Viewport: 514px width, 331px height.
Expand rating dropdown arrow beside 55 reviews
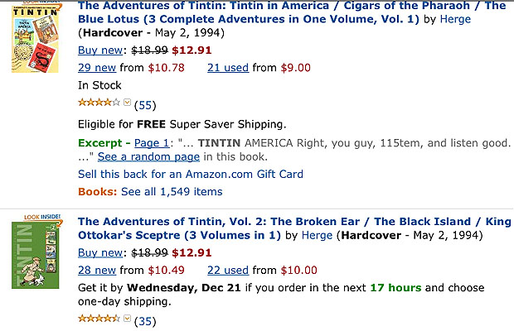click(127, 104)
